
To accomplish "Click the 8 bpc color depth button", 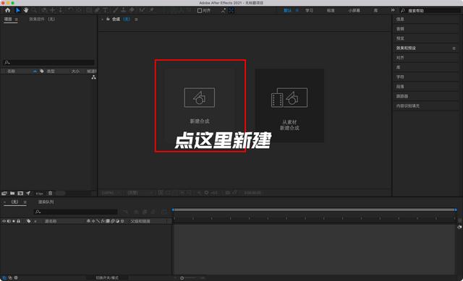I will 39,194.
